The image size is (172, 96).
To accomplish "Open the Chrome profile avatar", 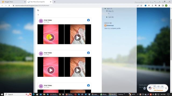I will [x=166, y=6].
